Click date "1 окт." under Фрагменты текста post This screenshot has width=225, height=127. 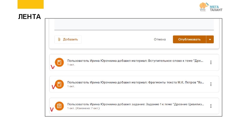click(71, 86)
